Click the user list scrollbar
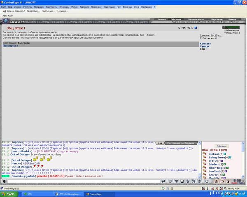 tap(243, 160)
